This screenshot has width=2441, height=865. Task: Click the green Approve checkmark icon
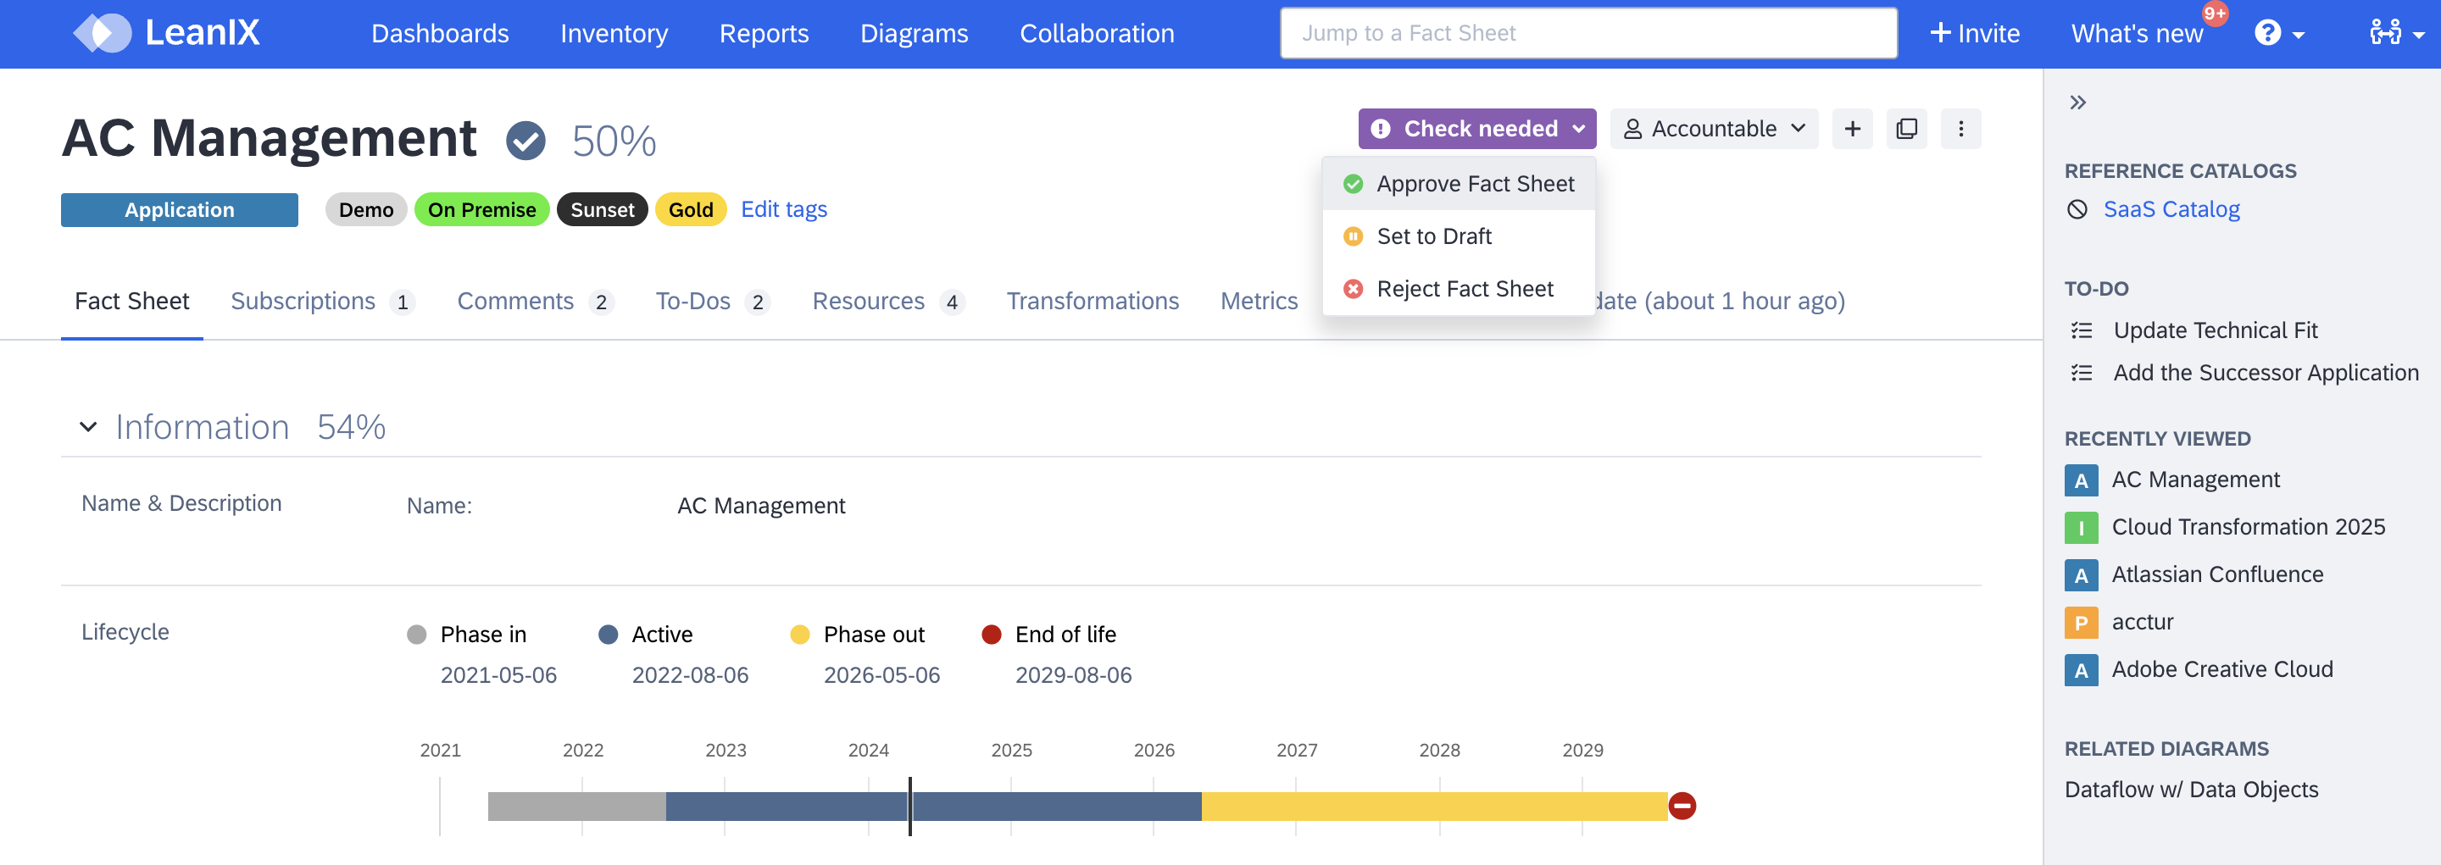coord(1354,184)
